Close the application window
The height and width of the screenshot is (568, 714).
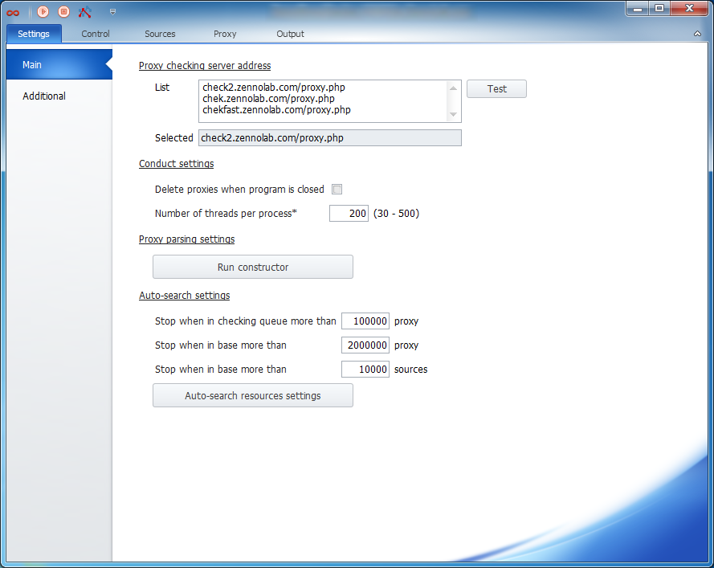[689, 9]
